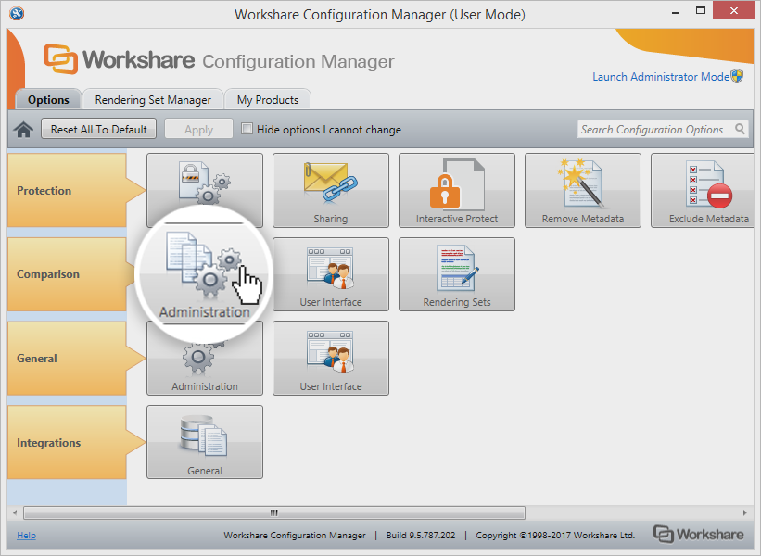Open Integrations General tile
The image size is (761, 556).
(205, 442)
